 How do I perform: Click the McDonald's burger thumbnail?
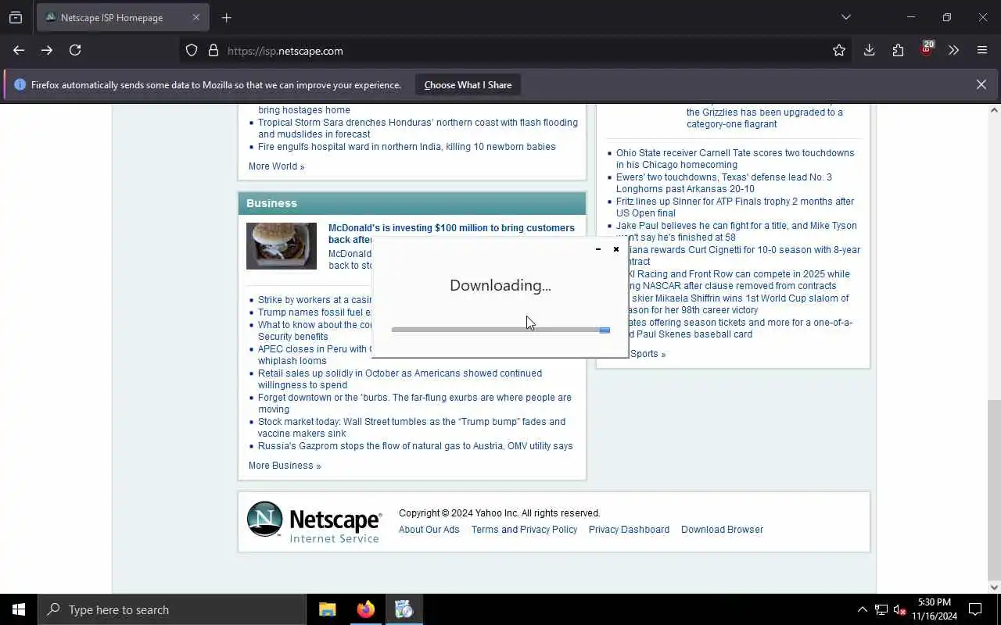[282, 246]
